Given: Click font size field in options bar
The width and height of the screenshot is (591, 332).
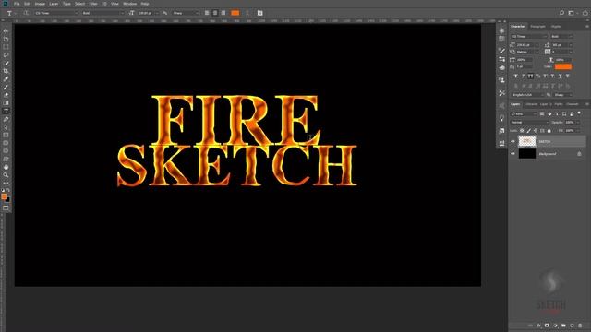Looking at the screenshot, I should click(x=147, y=13).
